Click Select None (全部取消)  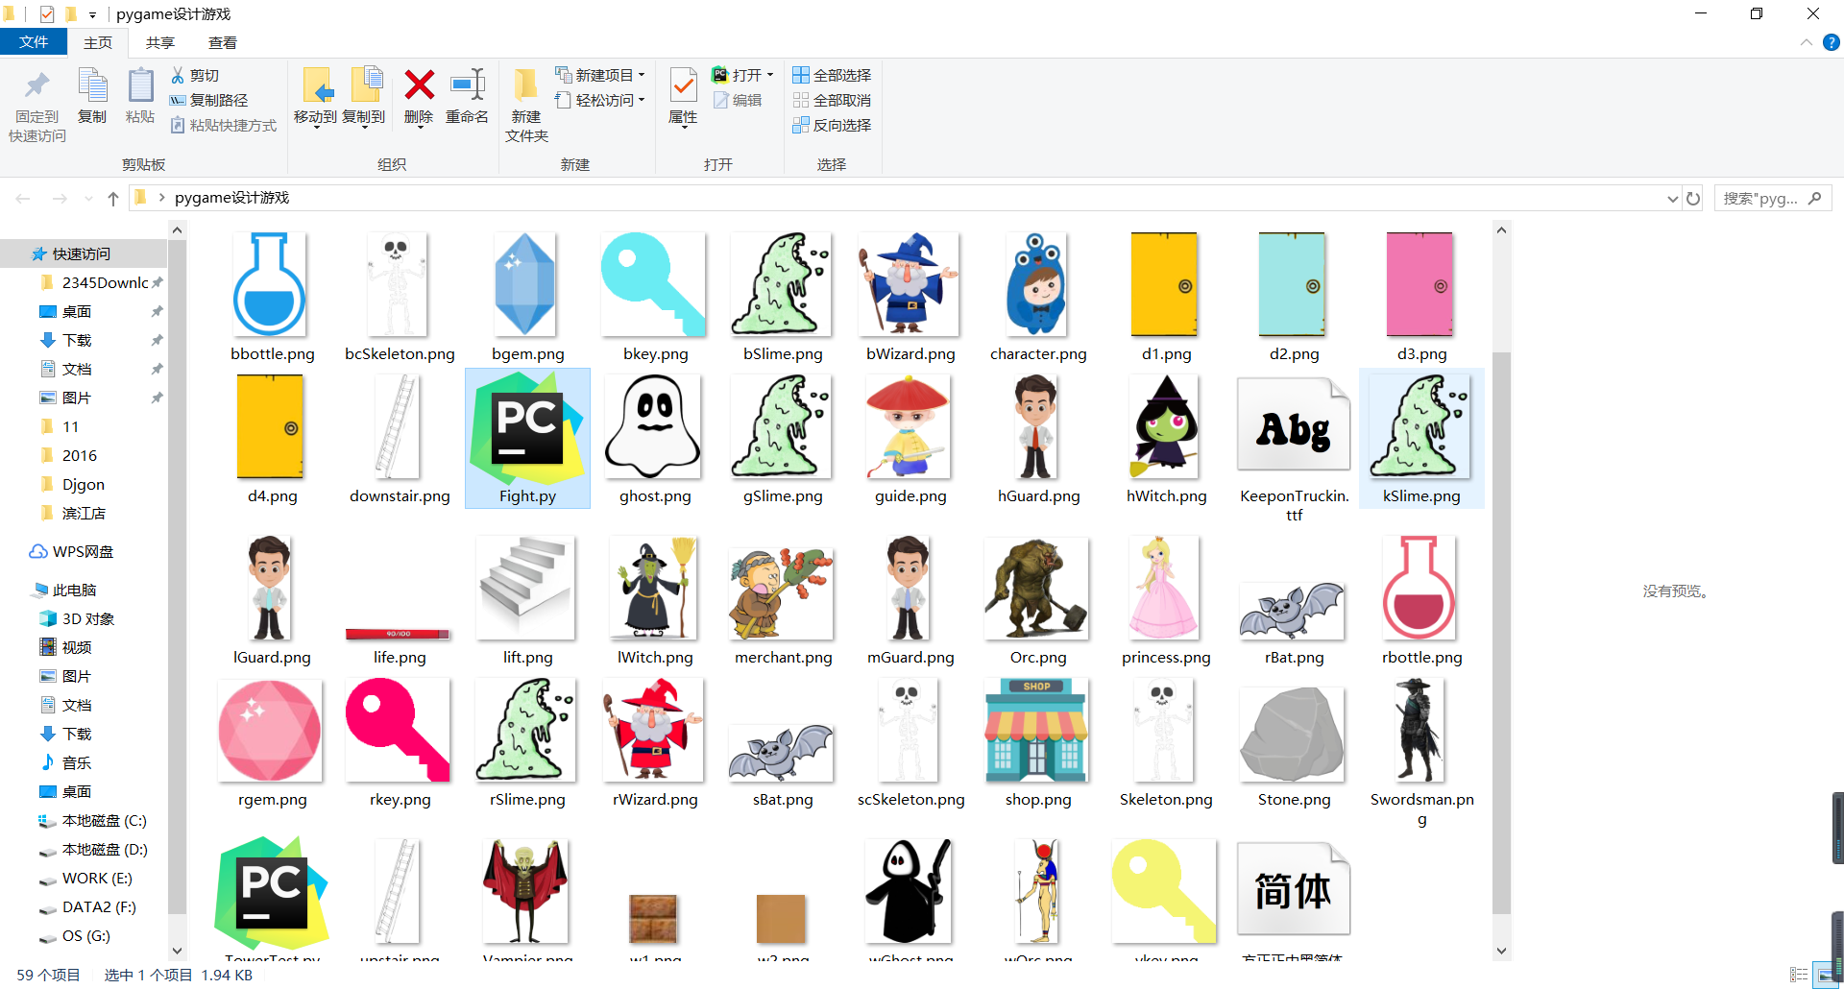click(x=832, y=100)
